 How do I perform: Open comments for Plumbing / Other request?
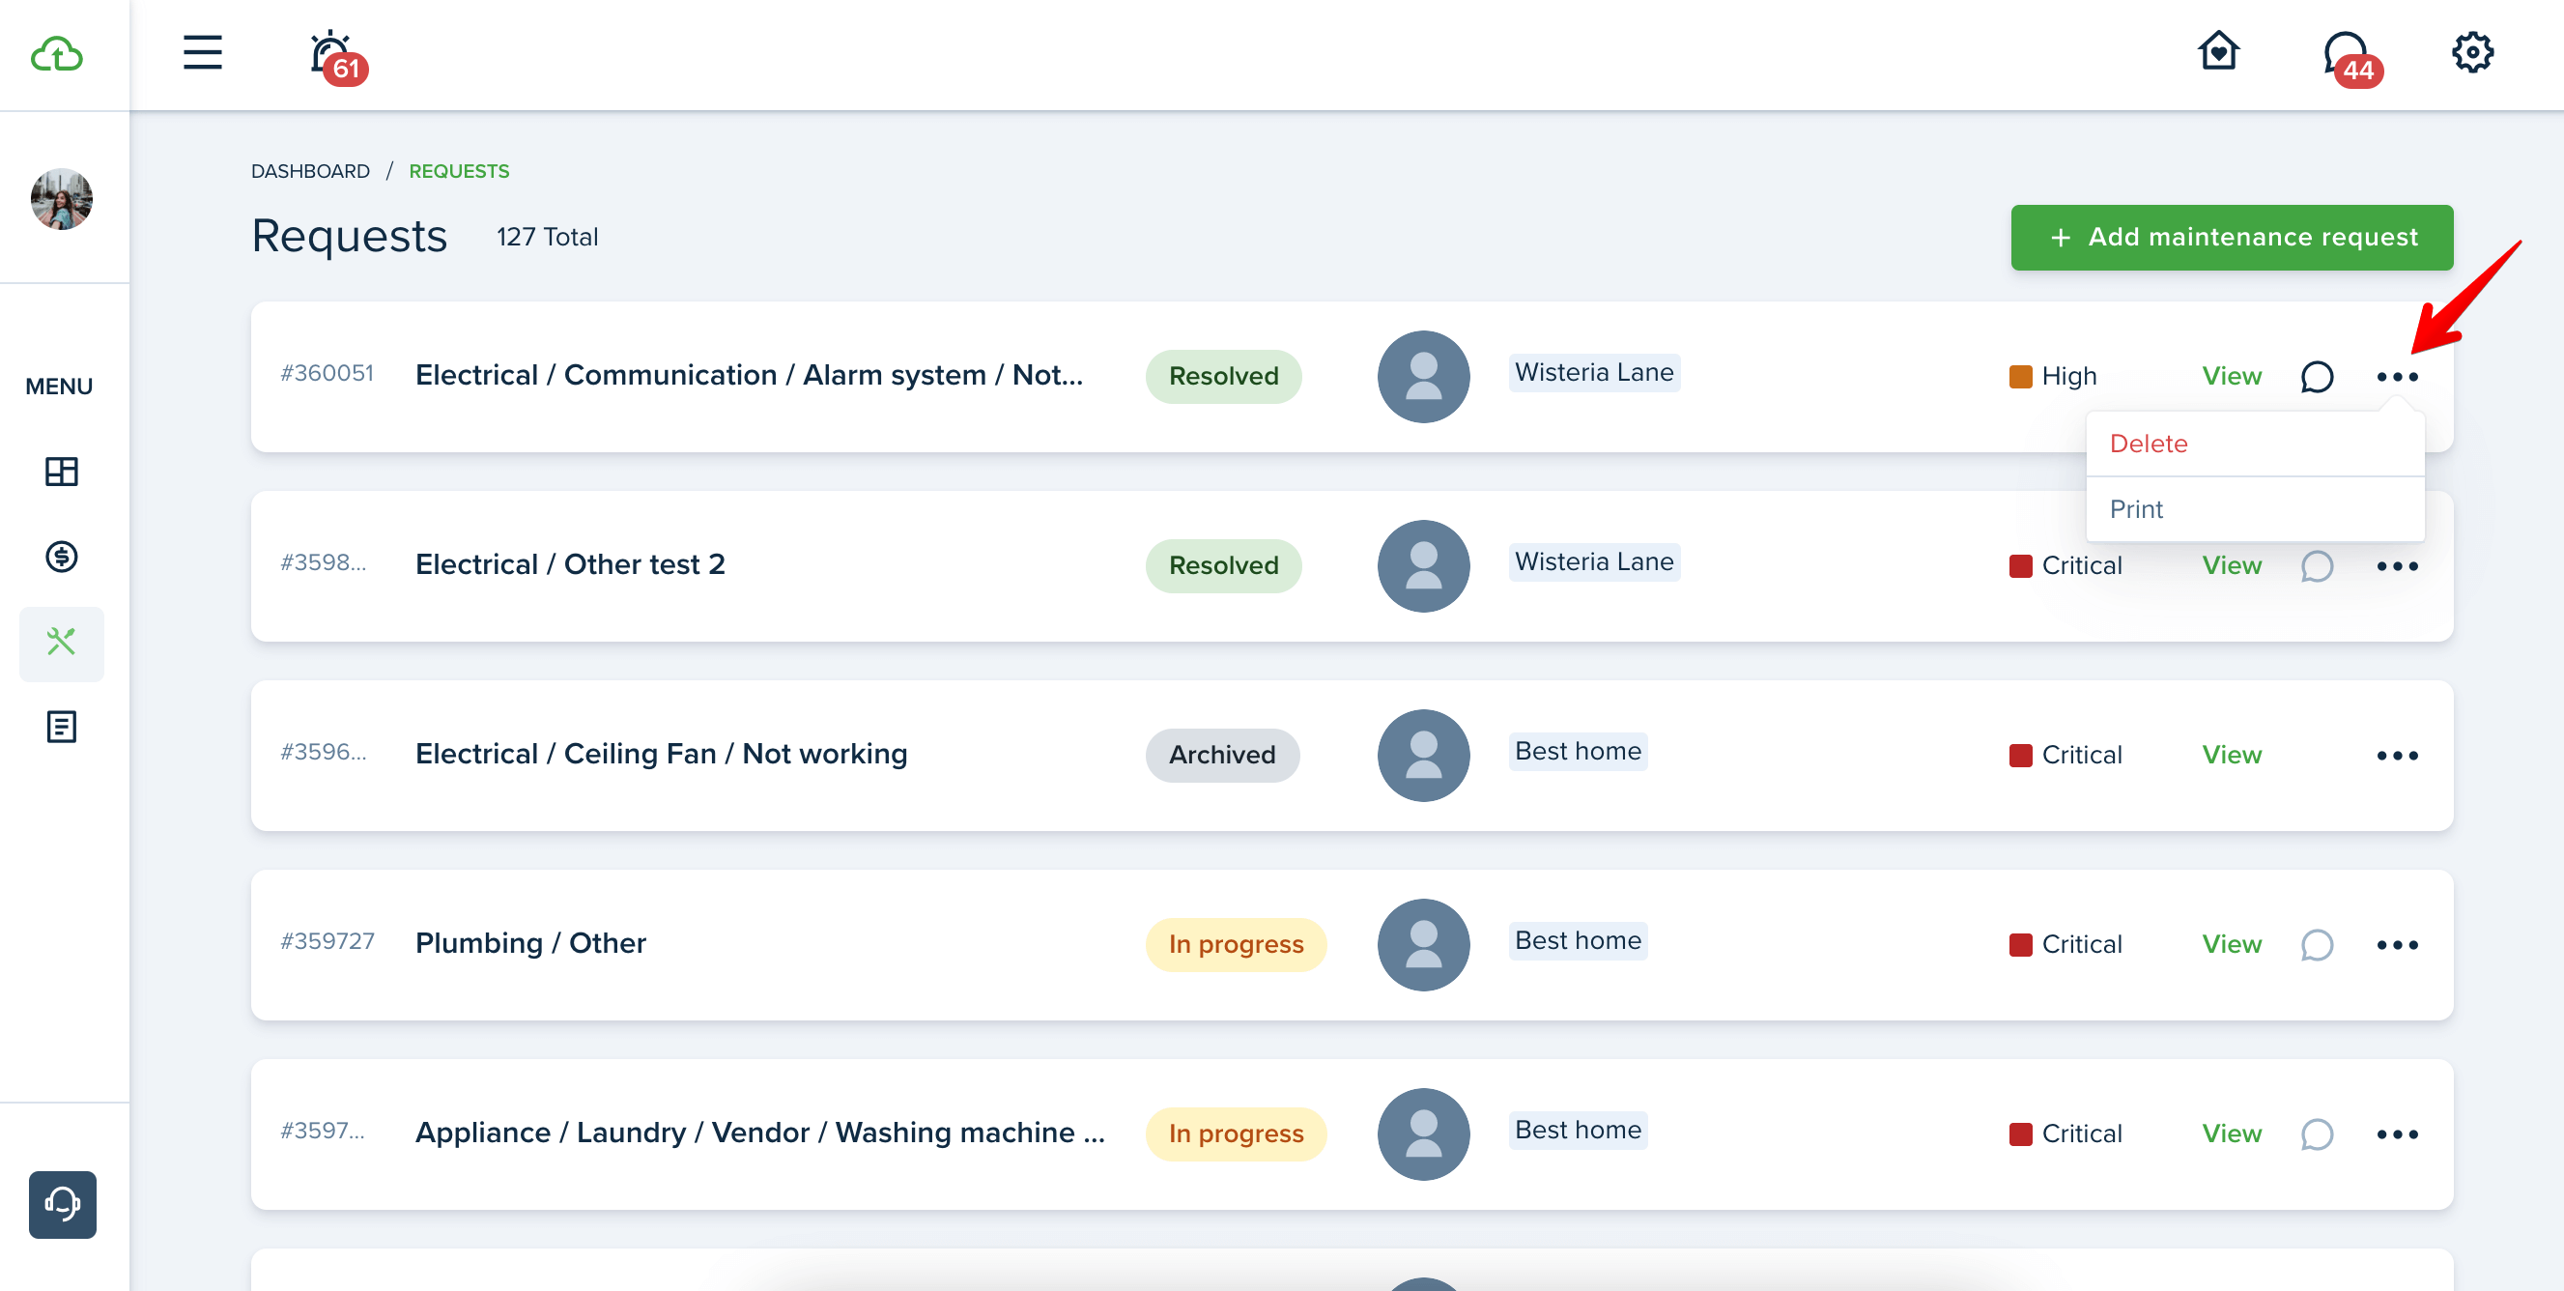coord(2316,945)
